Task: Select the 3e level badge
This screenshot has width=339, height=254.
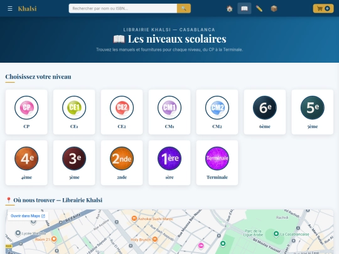Action: pos(74,158)
